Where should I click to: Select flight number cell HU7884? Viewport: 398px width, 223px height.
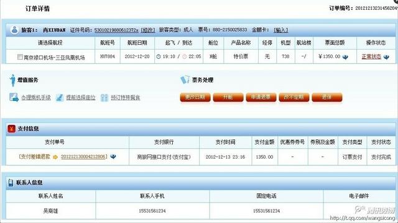(x=108, y=56)
